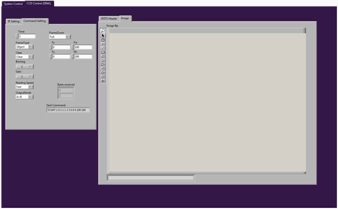Screen dimensions: 338x209
Task: Switch to the IP Setting tab
Action: click(14, 21)
